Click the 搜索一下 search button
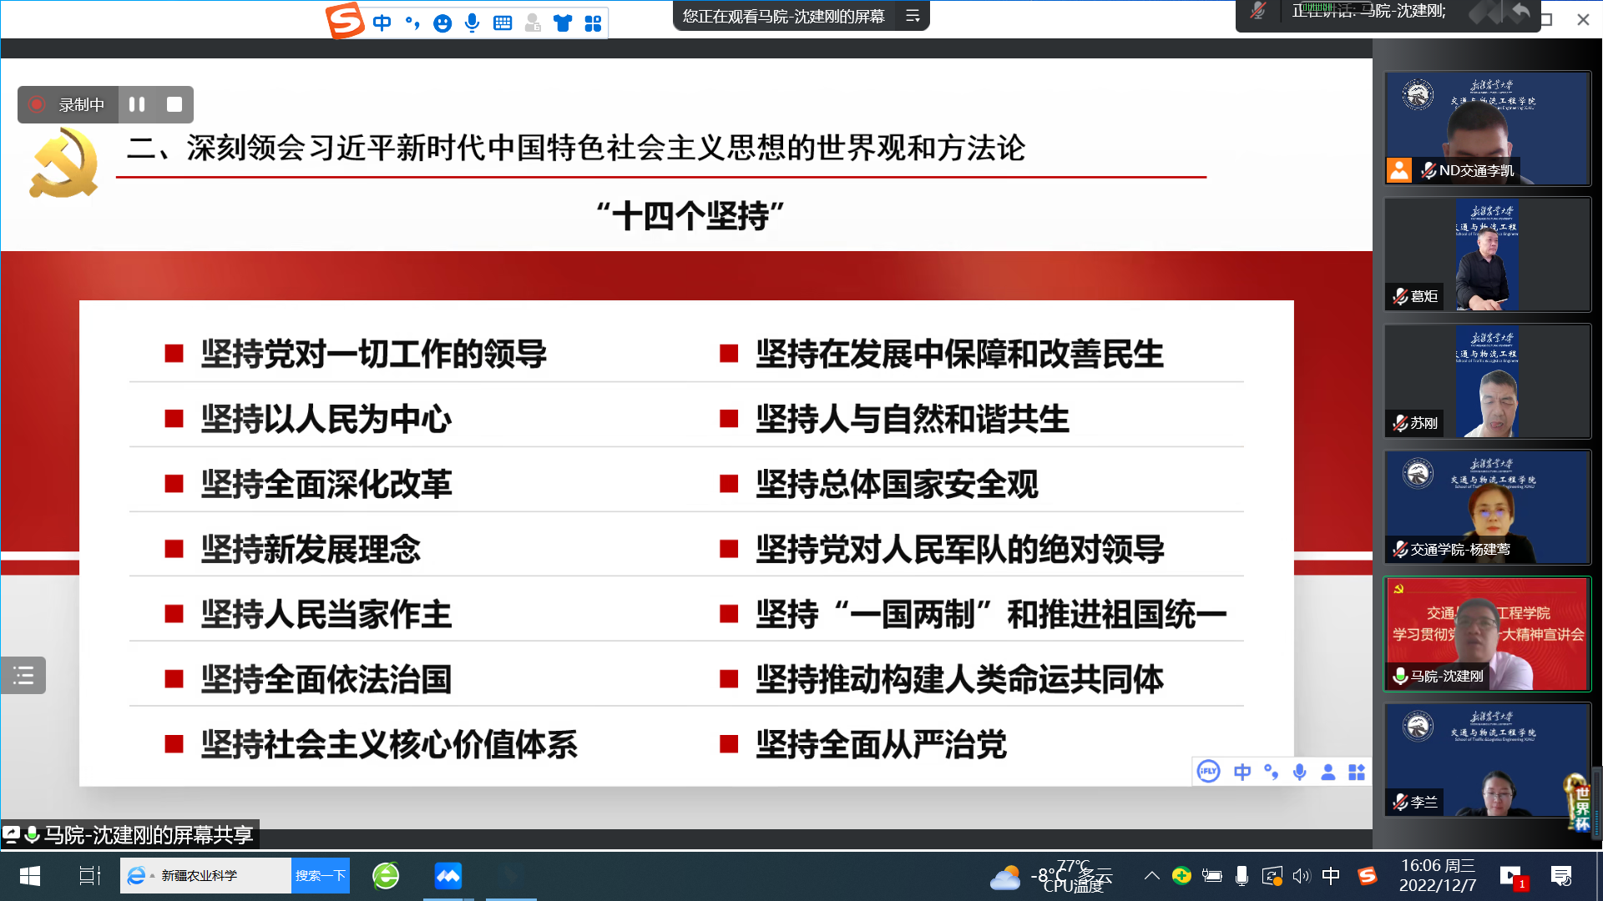This screenshot has width=1603, height=901. (320, 875)
